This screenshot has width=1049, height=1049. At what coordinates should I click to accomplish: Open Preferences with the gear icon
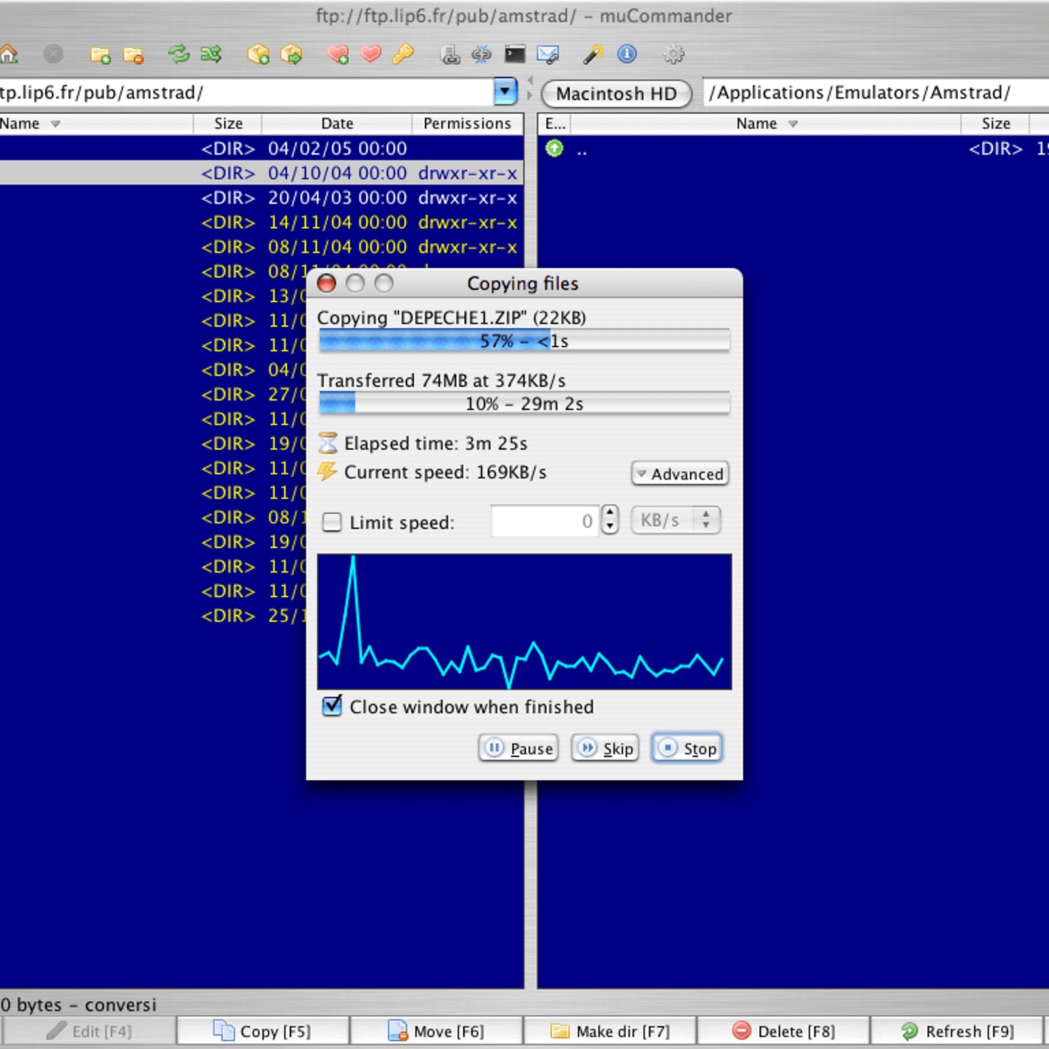coord(673,54)
